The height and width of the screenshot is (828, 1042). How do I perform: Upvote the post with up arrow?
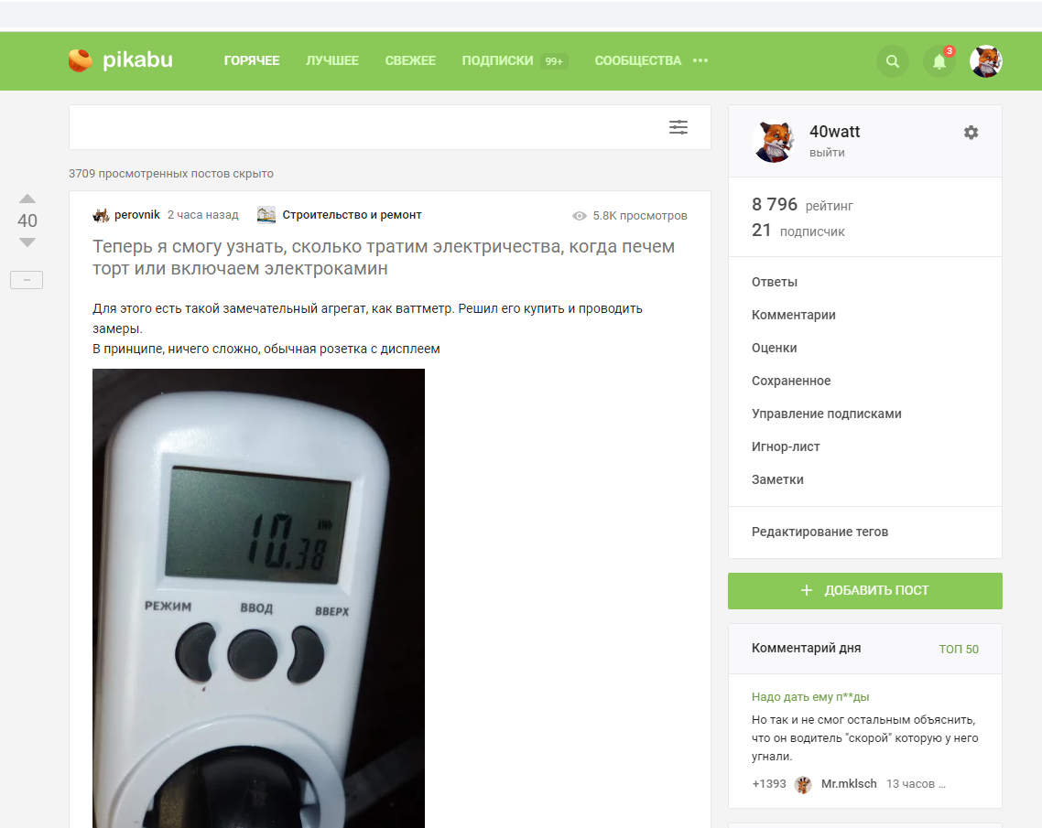[27, 199]
